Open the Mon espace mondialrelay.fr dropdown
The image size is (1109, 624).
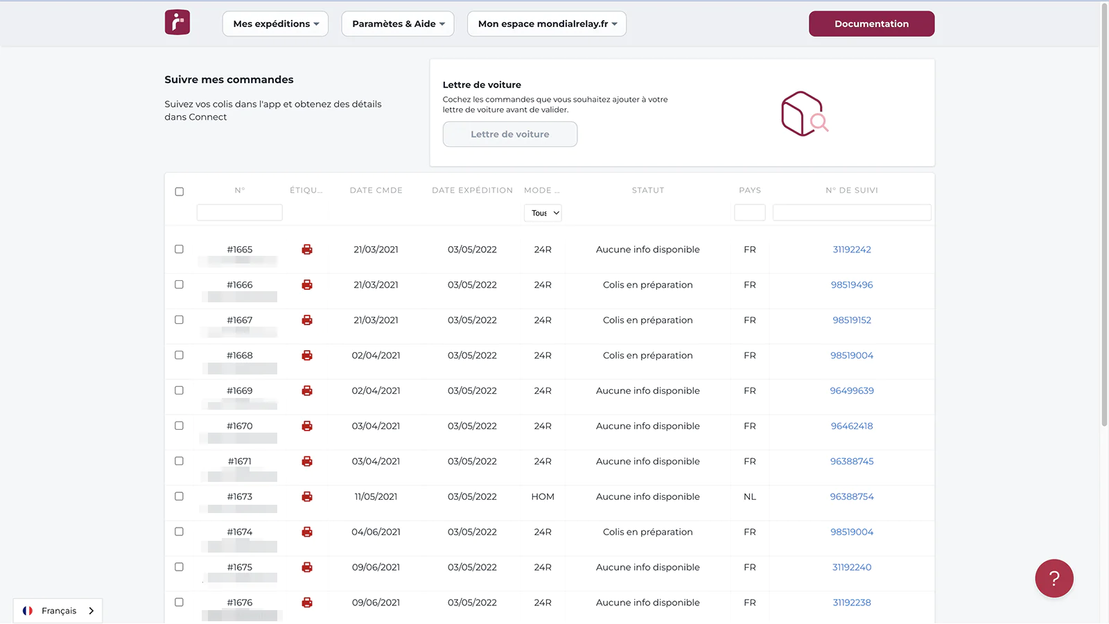pos(547,24)
